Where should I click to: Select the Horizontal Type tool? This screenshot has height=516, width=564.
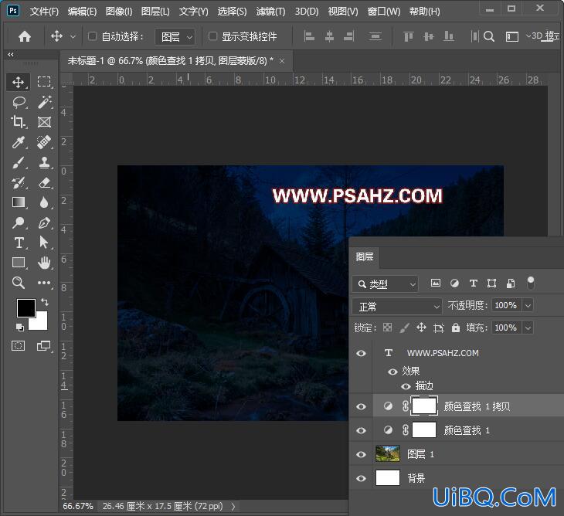click(19, 243)
